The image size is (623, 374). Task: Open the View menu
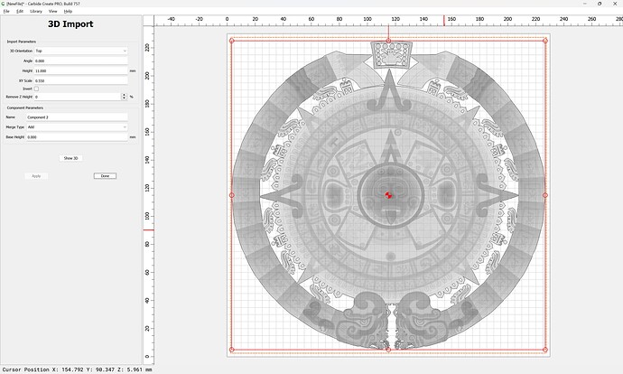(53, 11)
